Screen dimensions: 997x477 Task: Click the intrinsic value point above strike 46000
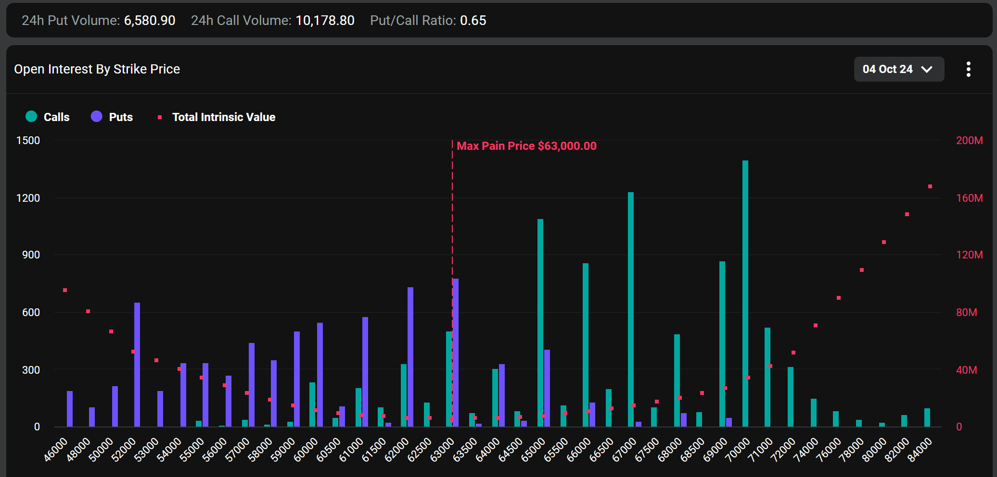65,290
